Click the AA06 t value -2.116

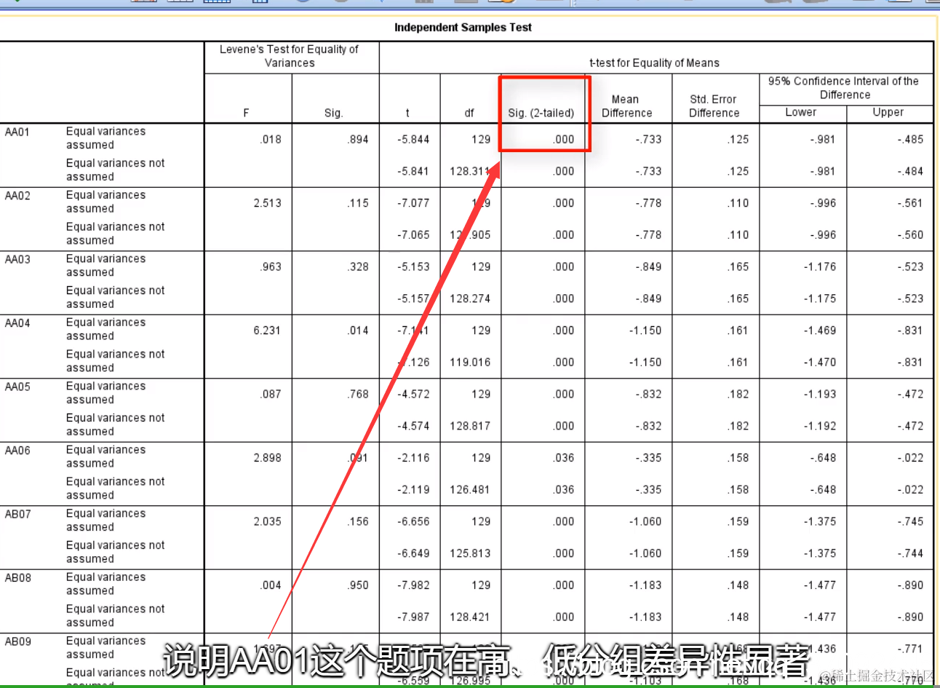point(413,458)
